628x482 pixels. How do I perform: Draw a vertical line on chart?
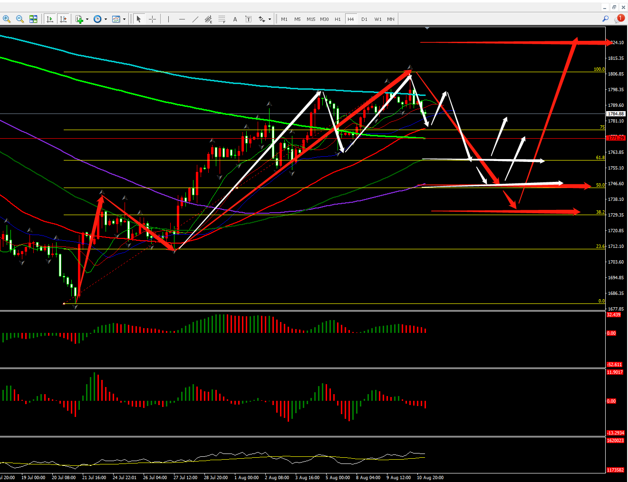[x=168, y=19]
